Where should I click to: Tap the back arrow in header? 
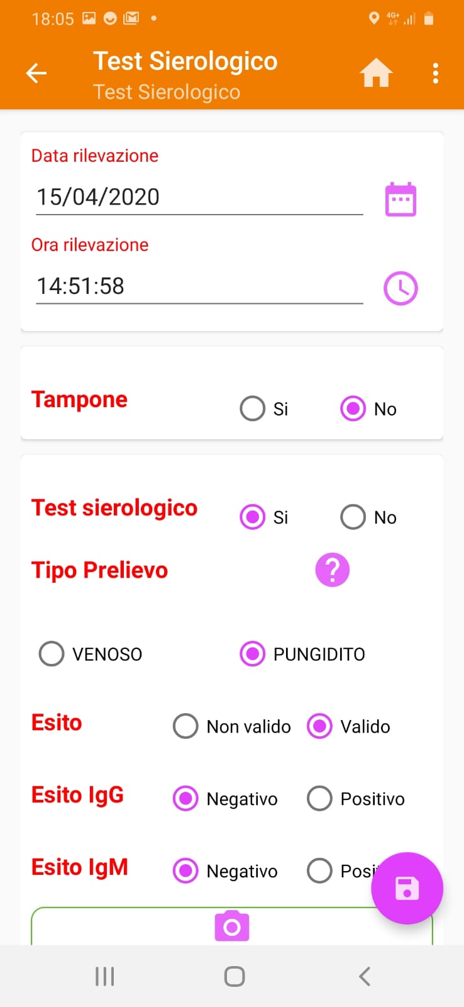(x=36, y=74)
